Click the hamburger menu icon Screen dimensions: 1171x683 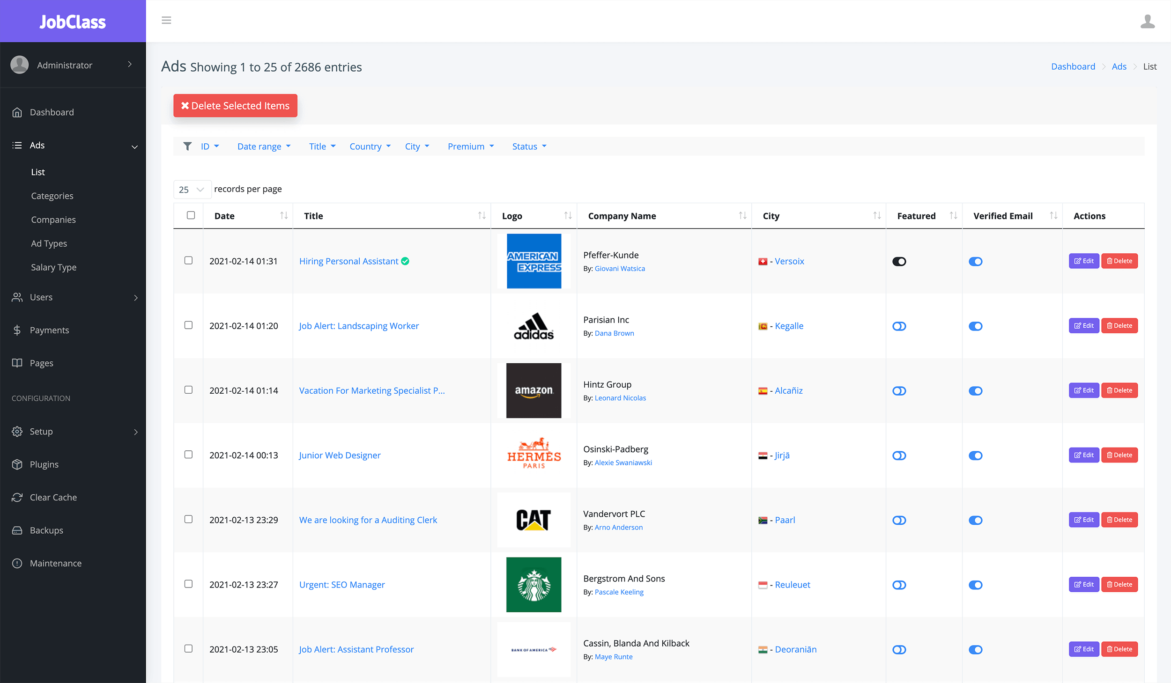(166, 21)
